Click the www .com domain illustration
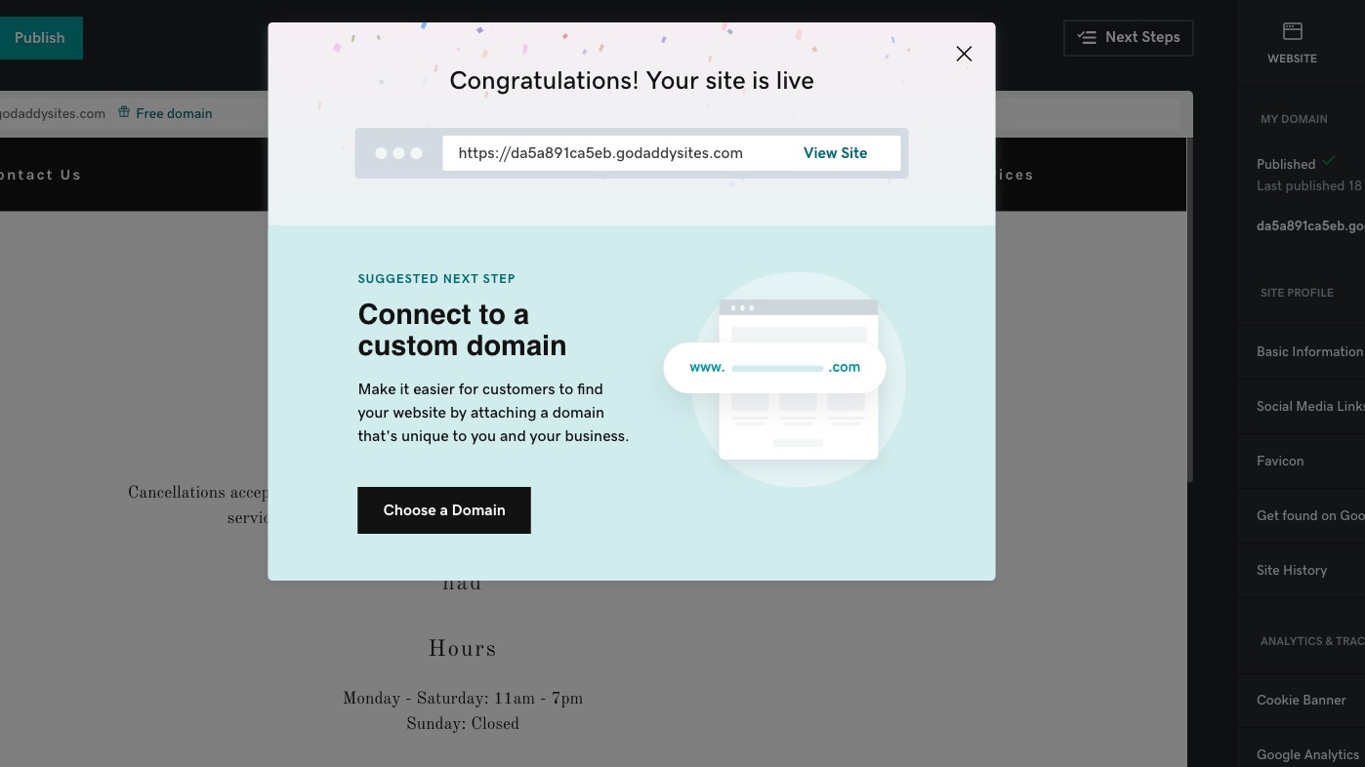 coord(775,368)
